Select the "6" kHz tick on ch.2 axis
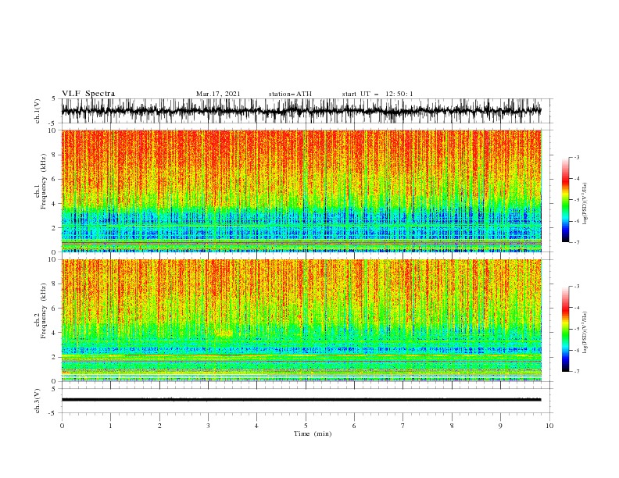619x478 pixels. [x=54, y=309]
